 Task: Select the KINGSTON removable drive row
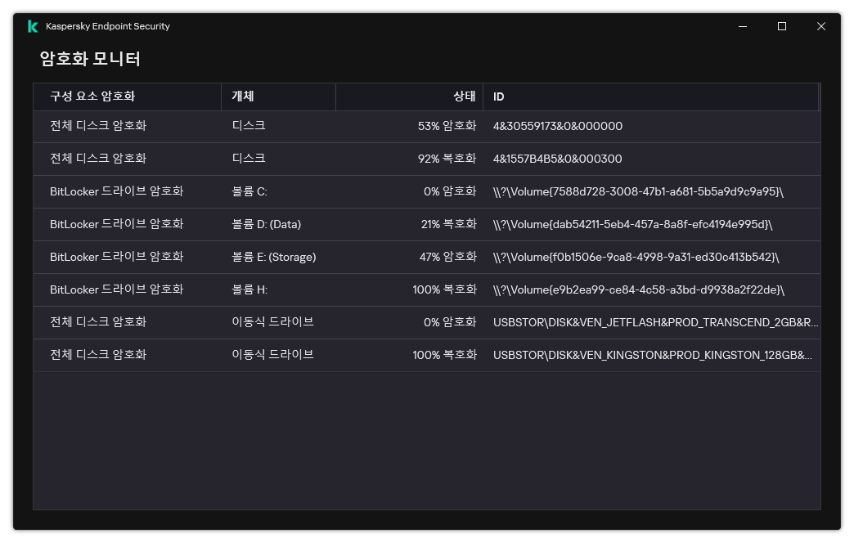[327, 355]
